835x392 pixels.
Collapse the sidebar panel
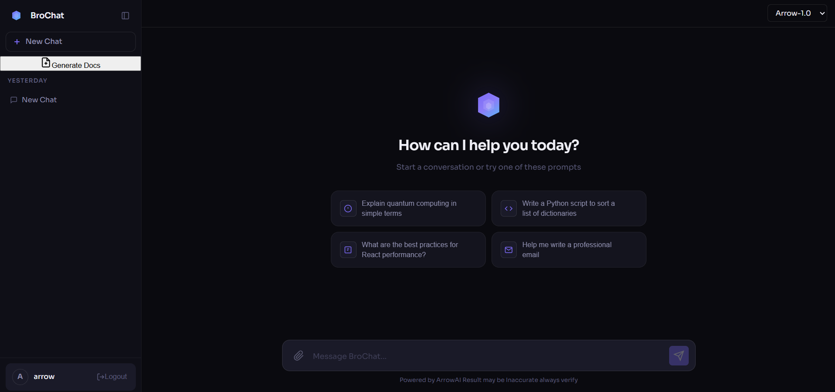[125, 16]
